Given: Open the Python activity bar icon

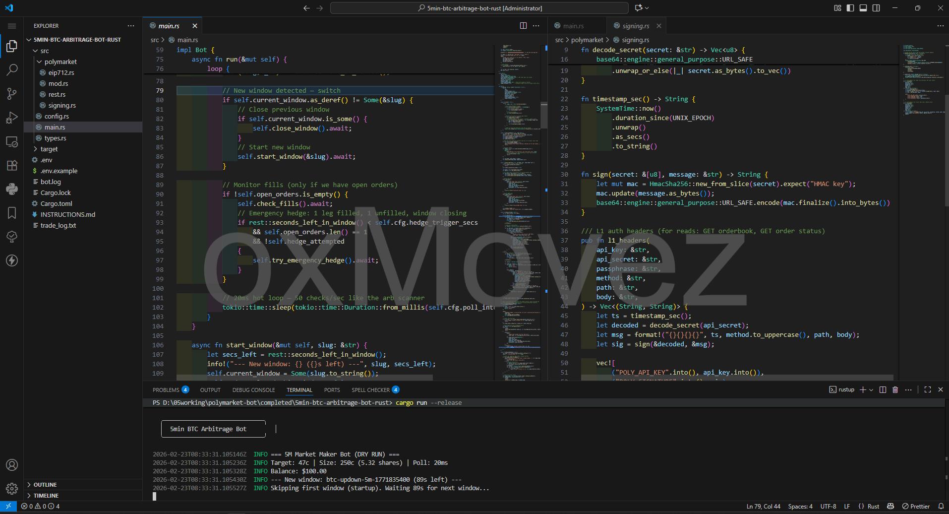Looking at the screenshot, I should pyautogui.click(x=12, y=189).
